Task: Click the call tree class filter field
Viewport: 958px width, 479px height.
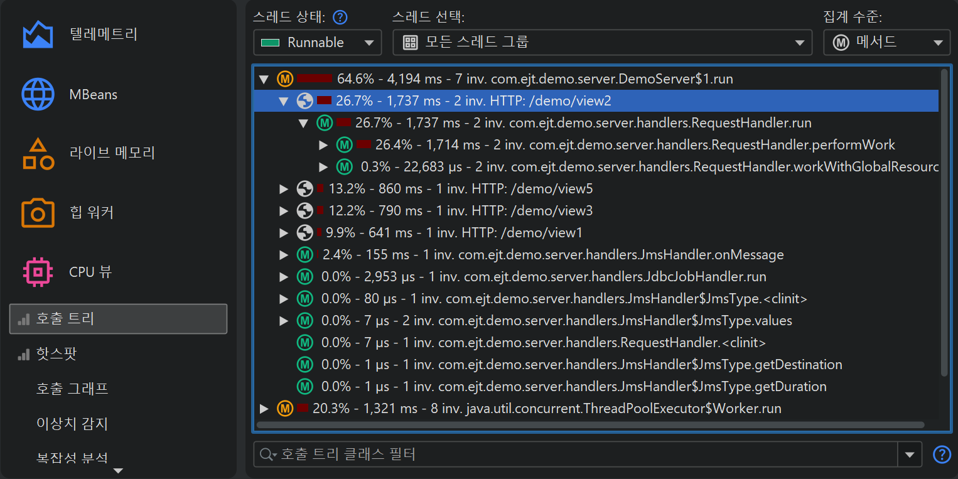Action: [x=584, y=455]
